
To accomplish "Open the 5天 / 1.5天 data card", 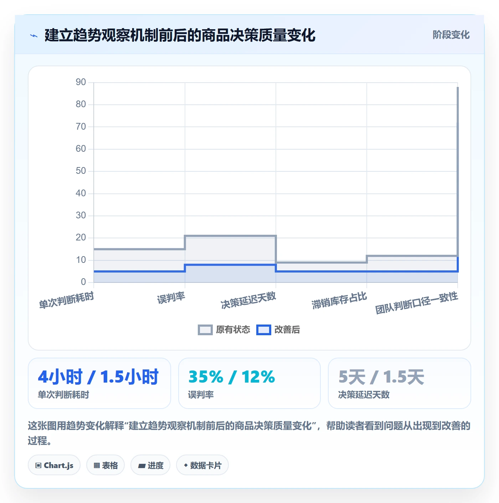I will (x=400, y=383).
